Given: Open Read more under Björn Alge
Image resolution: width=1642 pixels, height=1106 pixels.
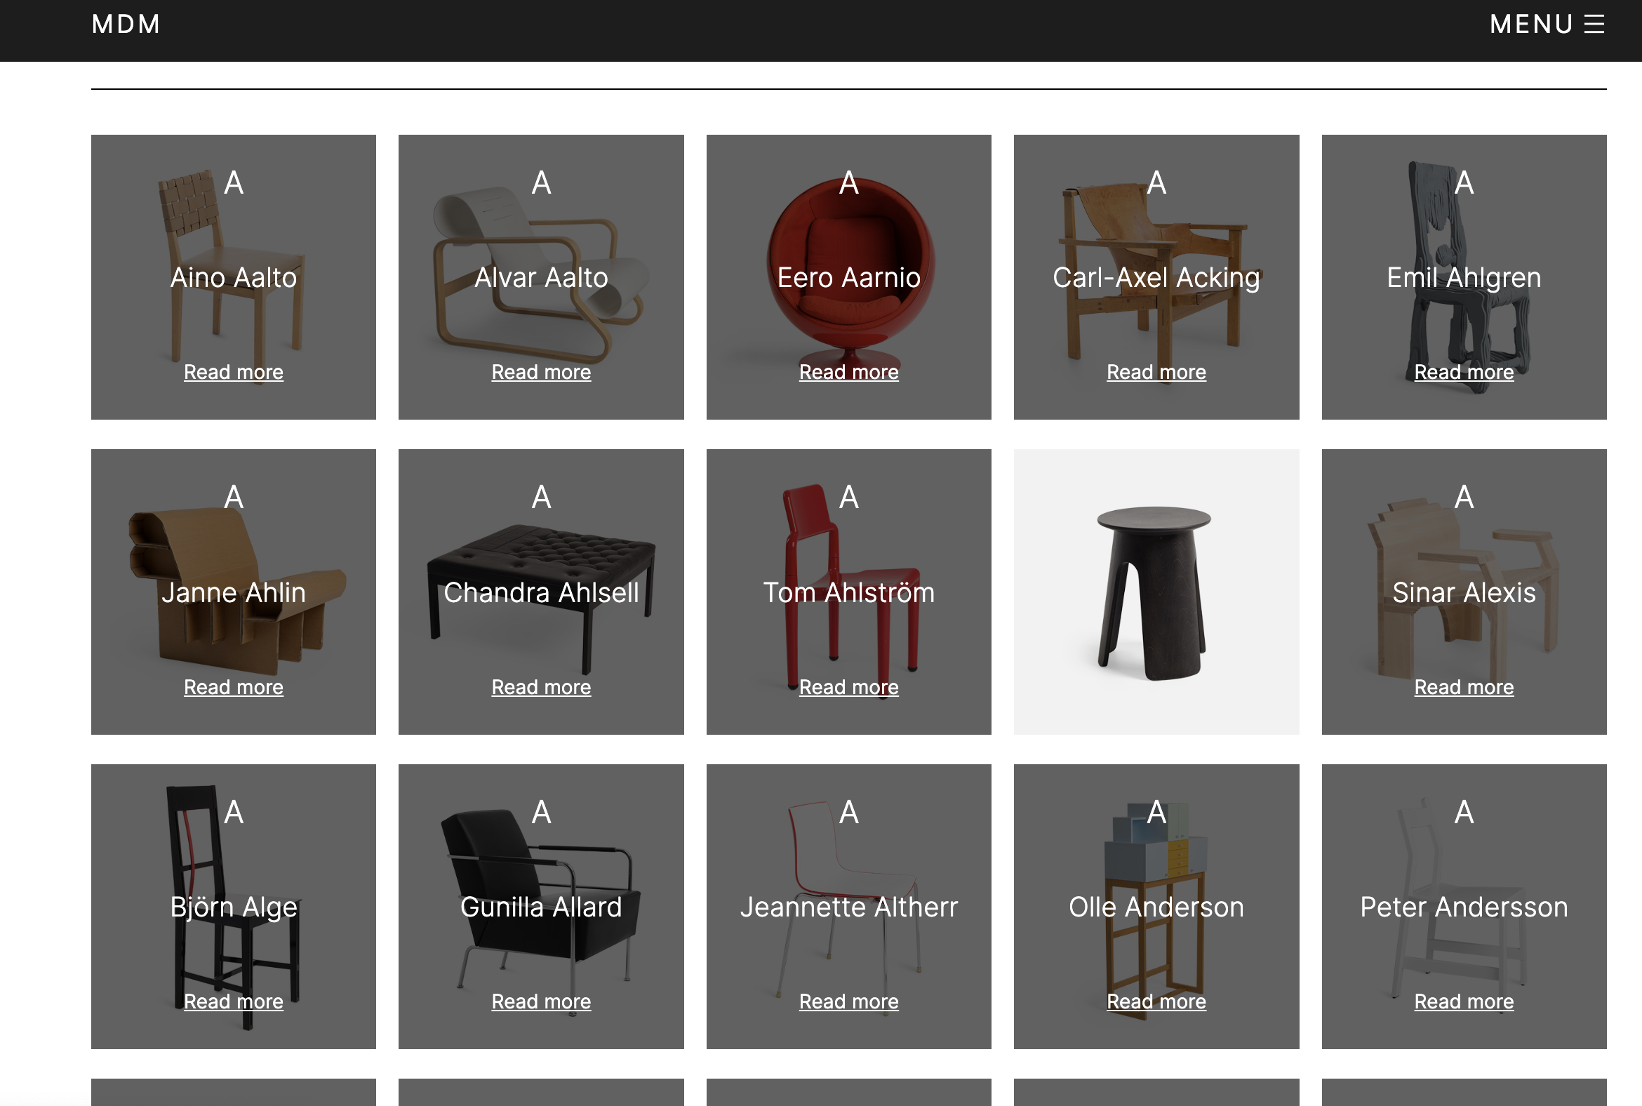Looking at the screenshot, I should point(234,1001).
